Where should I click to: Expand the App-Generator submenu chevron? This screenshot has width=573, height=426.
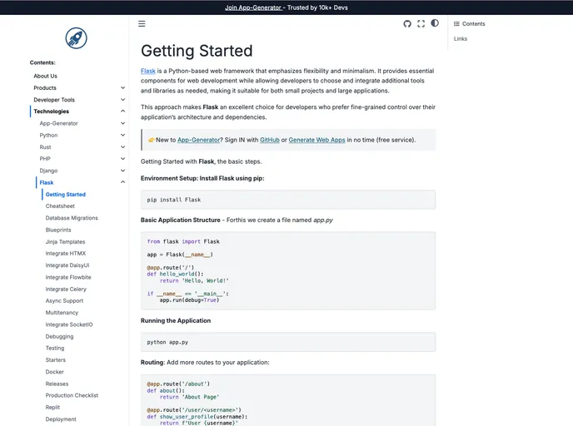point(122,123)
